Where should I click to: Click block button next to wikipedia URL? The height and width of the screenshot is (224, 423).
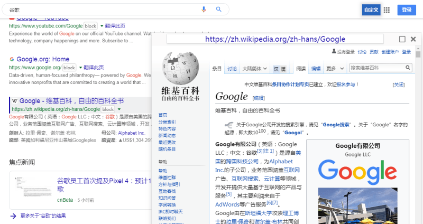click(x=108, y=109)
